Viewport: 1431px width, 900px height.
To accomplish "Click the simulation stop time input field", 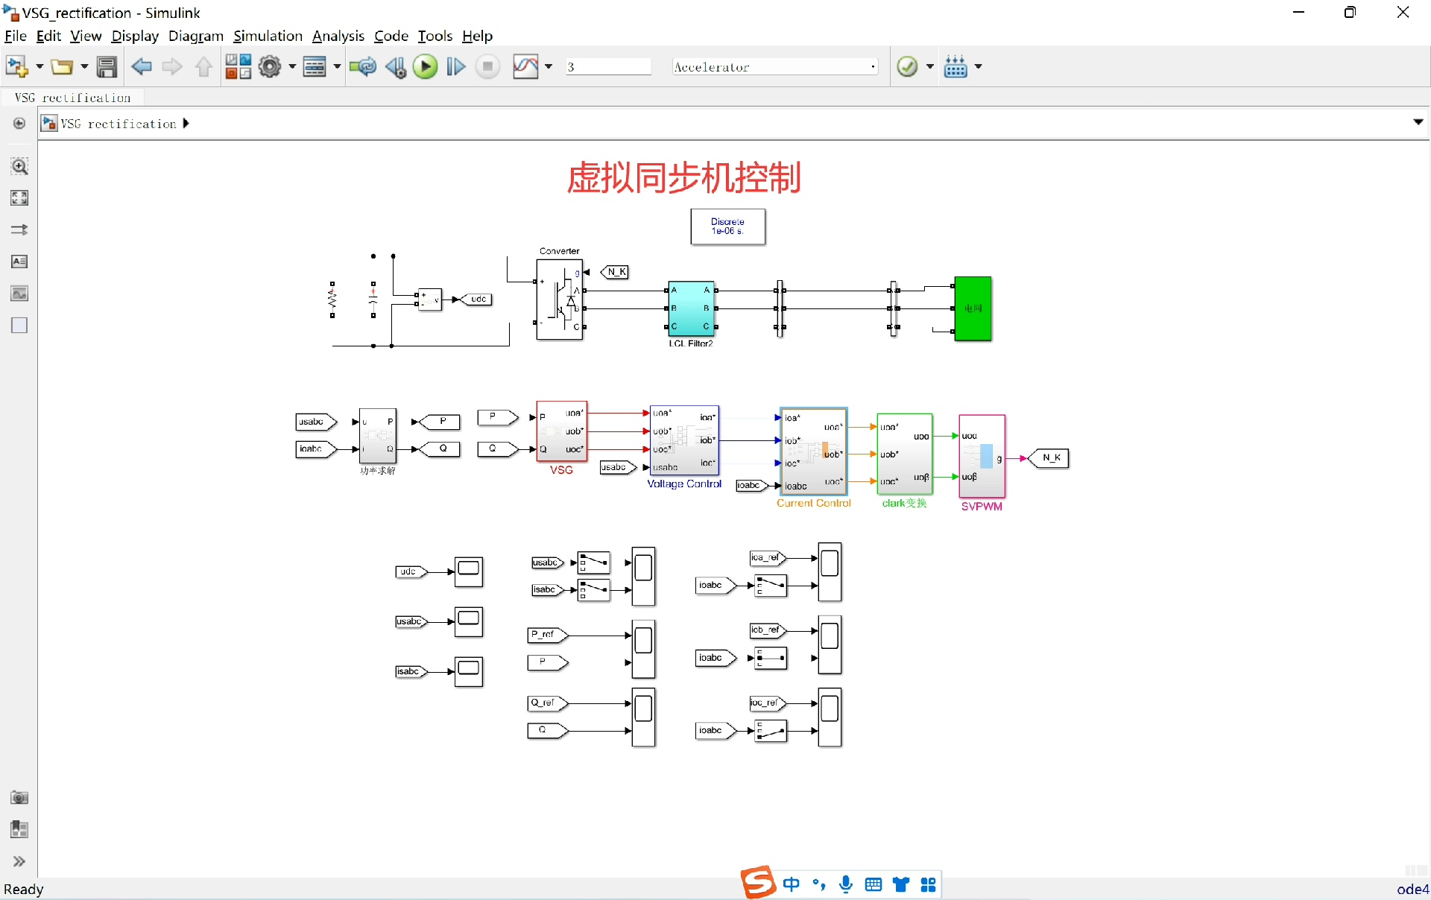I will [607, 67].
